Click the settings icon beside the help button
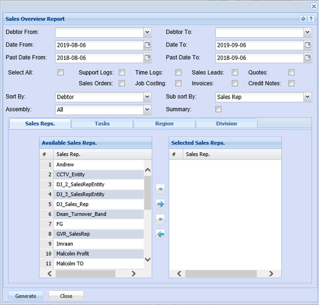 [303, 19]
